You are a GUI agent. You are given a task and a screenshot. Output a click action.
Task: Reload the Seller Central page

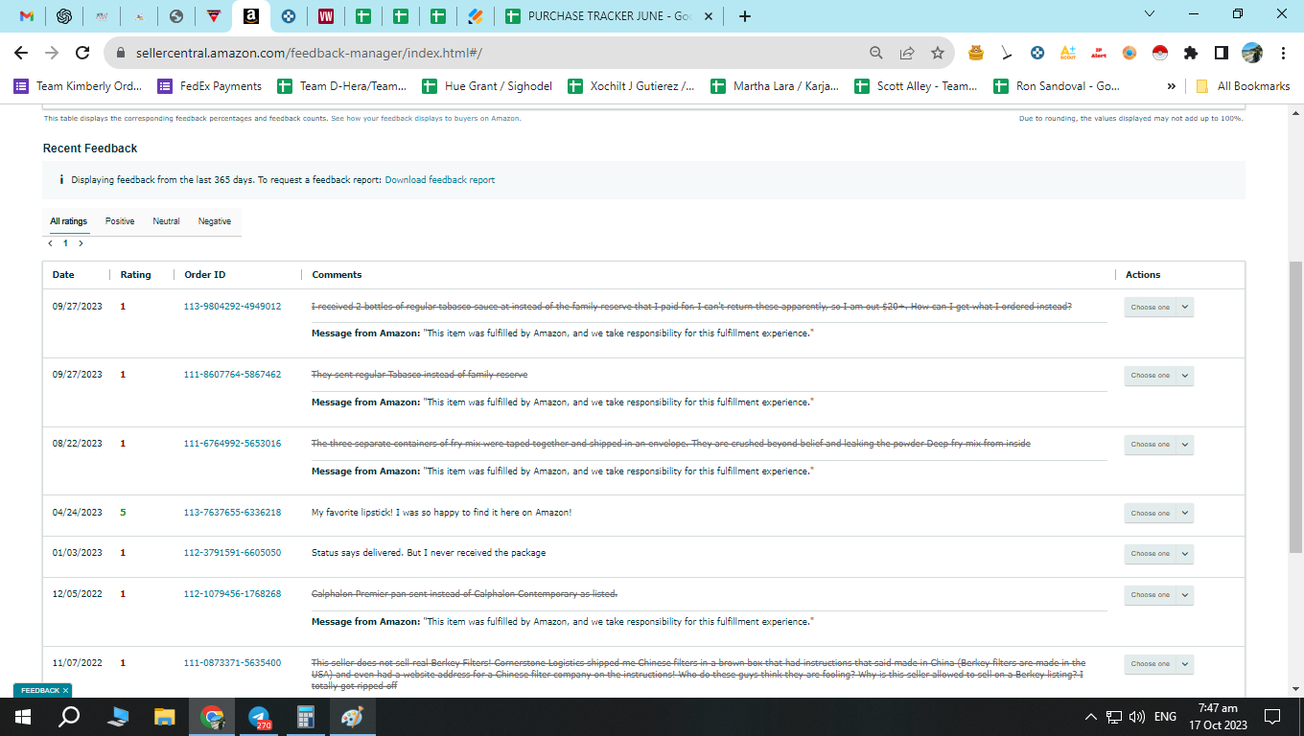[x=82, y=53]
